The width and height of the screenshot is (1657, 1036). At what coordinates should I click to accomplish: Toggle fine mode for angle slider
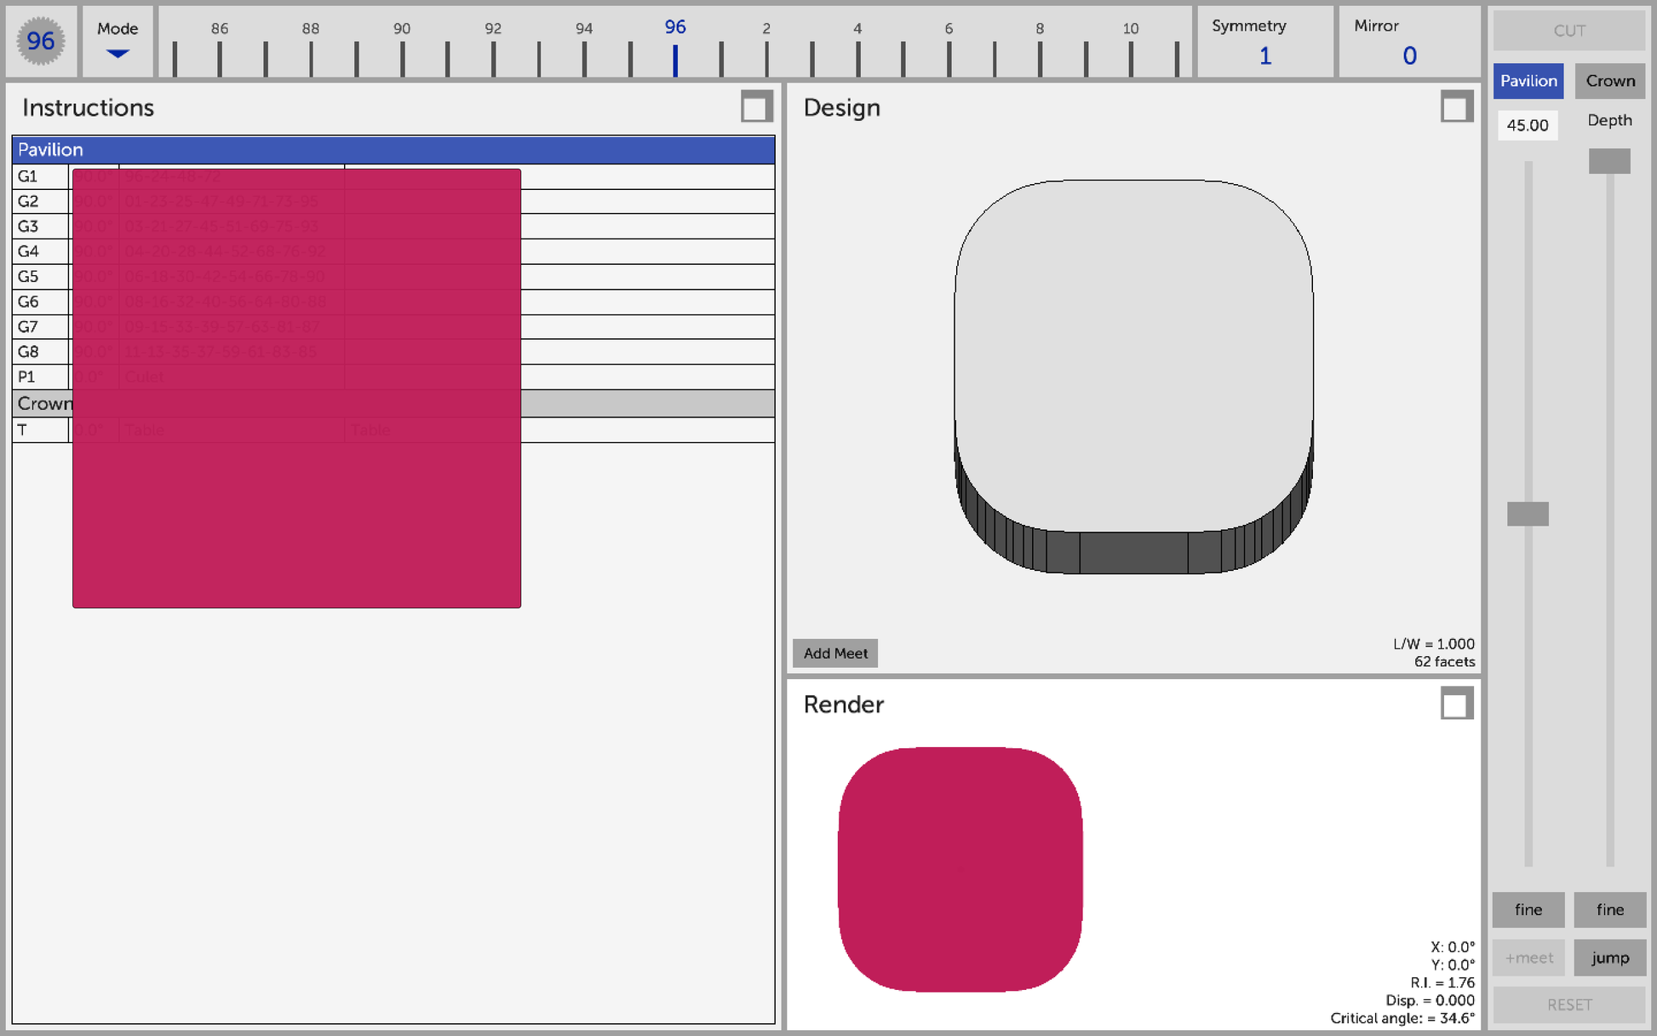1528,910
